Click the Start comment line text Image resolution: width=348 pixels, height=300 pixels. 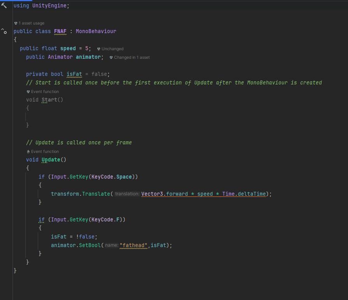[174, 83]
